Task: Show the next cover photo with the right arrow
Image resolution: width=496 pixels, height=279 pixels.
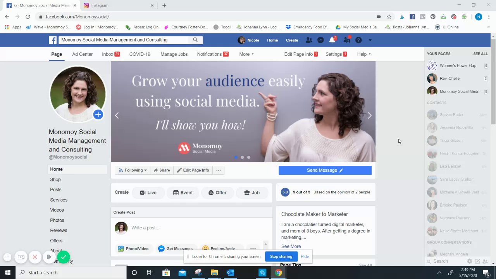Action: click(x=369, y=115)
